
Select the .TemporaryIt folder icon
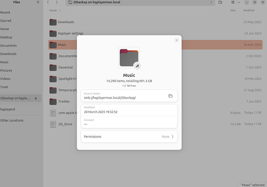(53, 90)
